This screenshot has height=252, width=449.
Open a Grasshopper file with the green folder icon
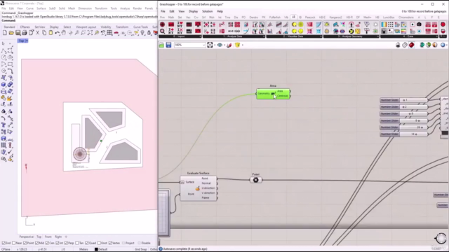point(162,45)
